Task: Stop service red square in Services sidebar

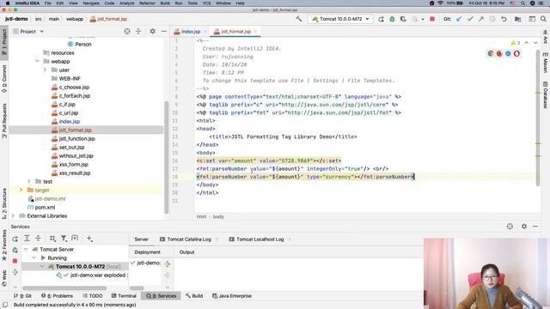Action: (x=15, y=261)
